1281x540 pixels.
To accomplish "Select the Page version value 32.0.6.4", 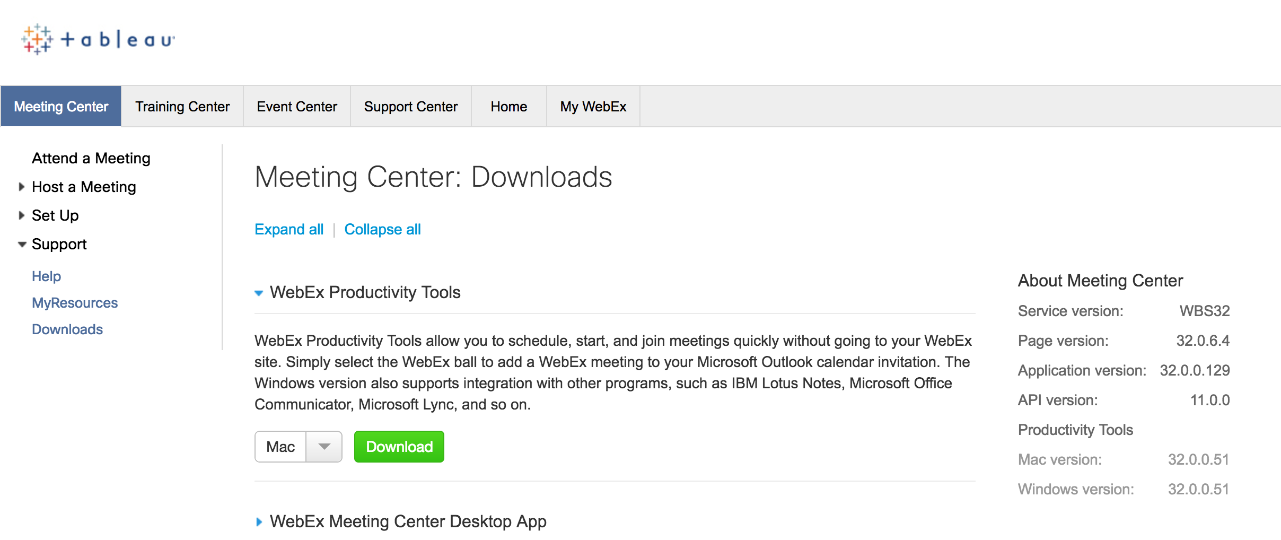I will tap(1203, 341).
